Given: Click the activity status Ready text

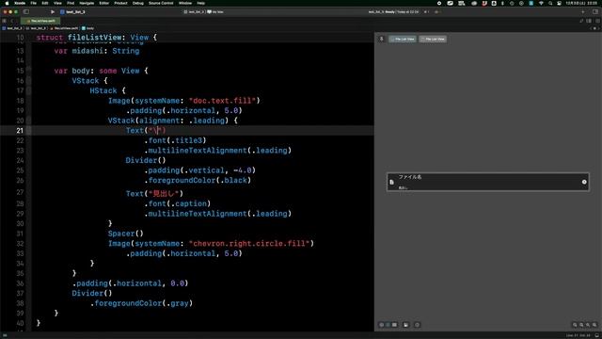Looking at the screenshot, I should (x=389, y=12).
